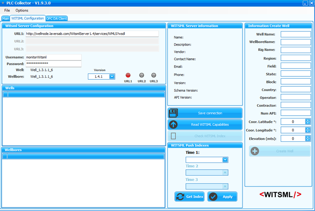
Task: Click the floppy disk Save connection icon
Action: pyautogui.click(x=173, y=113)
